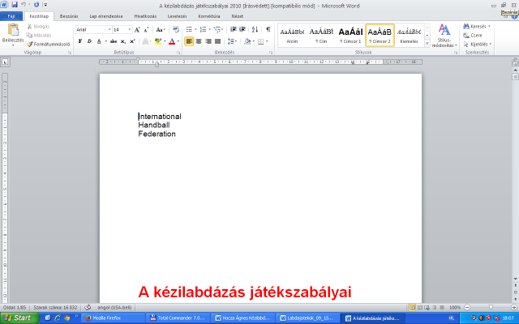The width and height of the screenshot is (519, 324).
Task: Increase font size with grow font icon
Action: [137, 30]
